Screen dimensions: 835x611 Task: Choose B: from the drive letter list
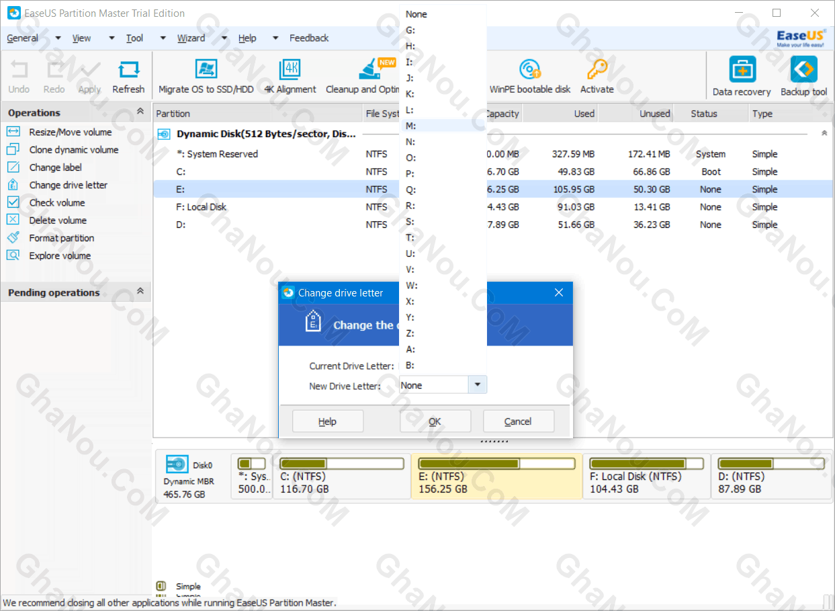coord(443,366)
